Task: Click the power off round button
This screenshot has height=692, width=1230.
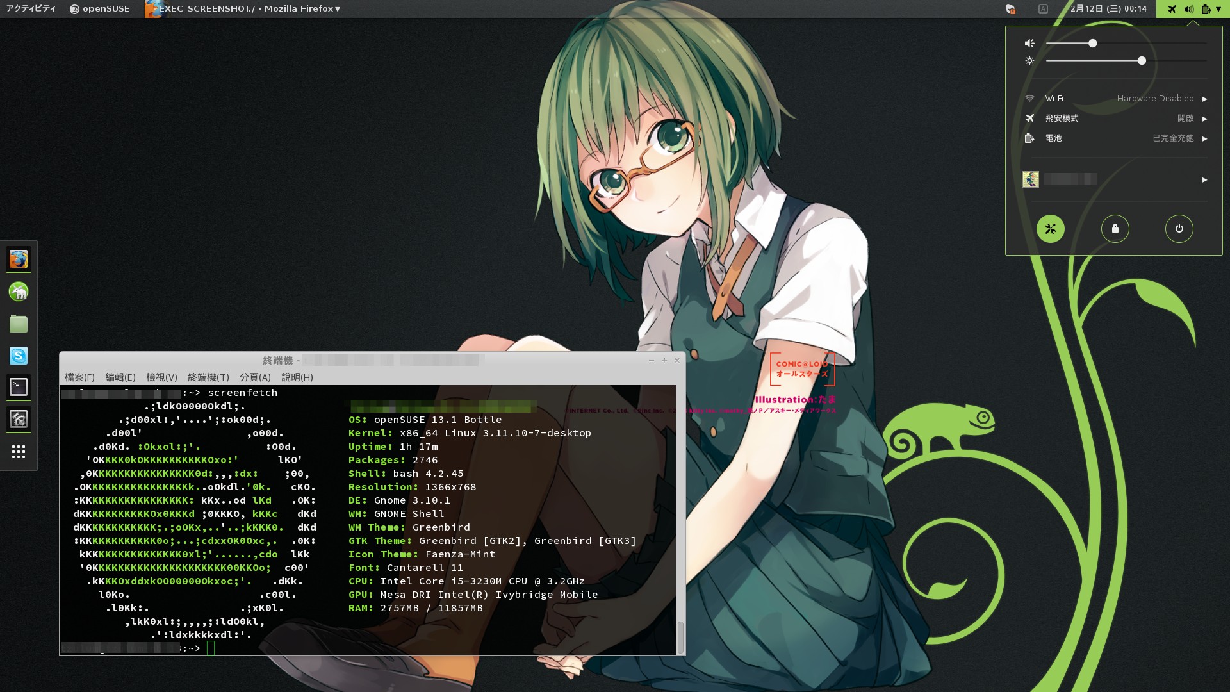Action: coord(1179,229)
